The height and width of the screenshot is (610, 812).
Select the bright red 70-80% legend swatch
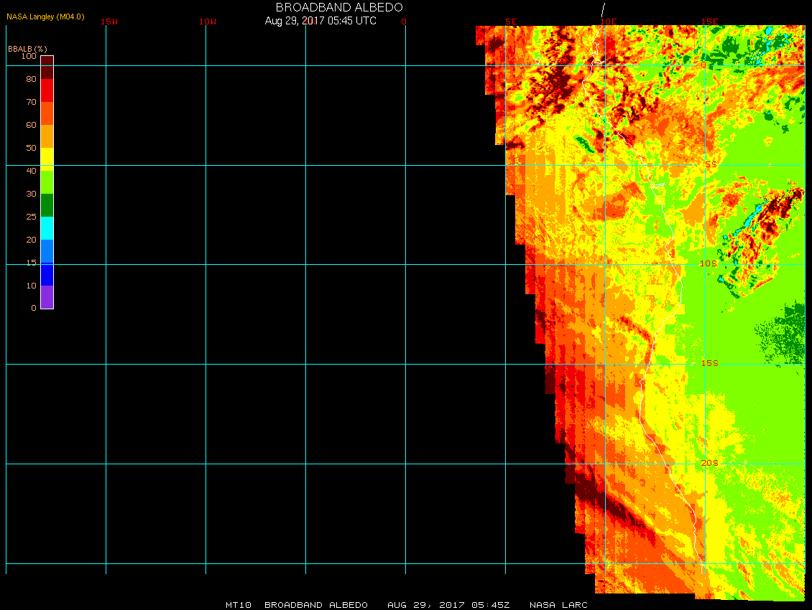click(47, 90)
